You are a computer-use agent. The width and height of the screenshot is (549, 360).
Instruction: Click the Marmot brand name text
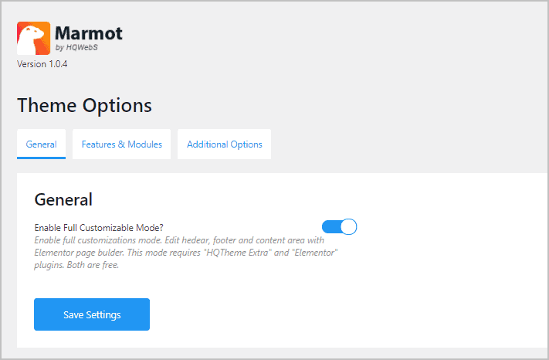click(88, 32)
